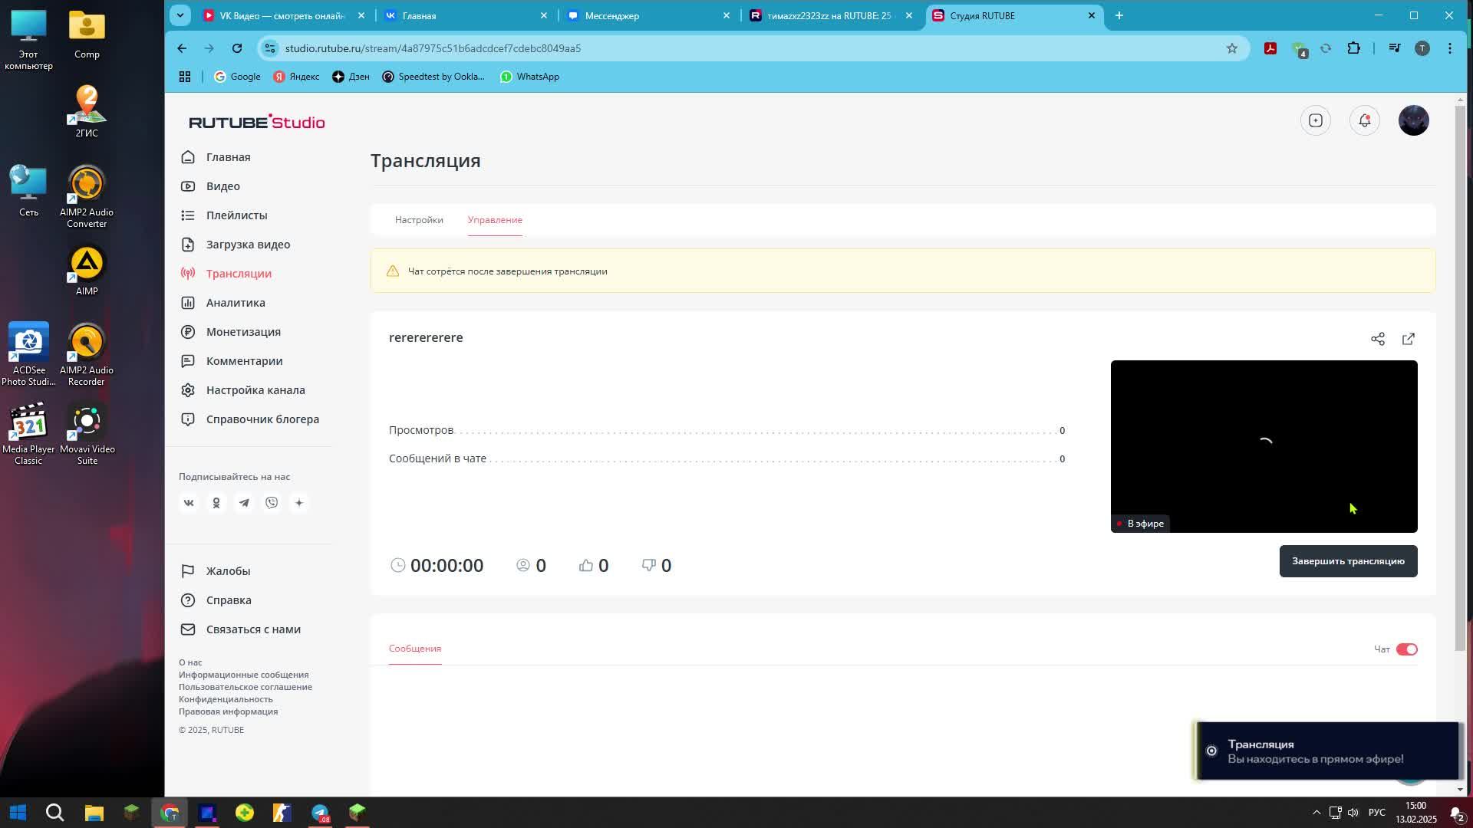Reload the page in Chrome
The height and width of the screenshot is (828, 1473).
[x=237, y=48]
